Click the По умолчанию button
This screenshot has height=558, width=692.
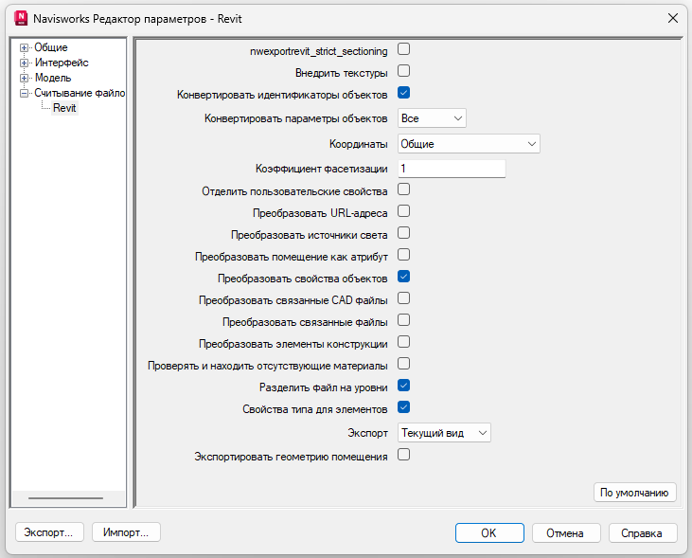coord(634,492)
